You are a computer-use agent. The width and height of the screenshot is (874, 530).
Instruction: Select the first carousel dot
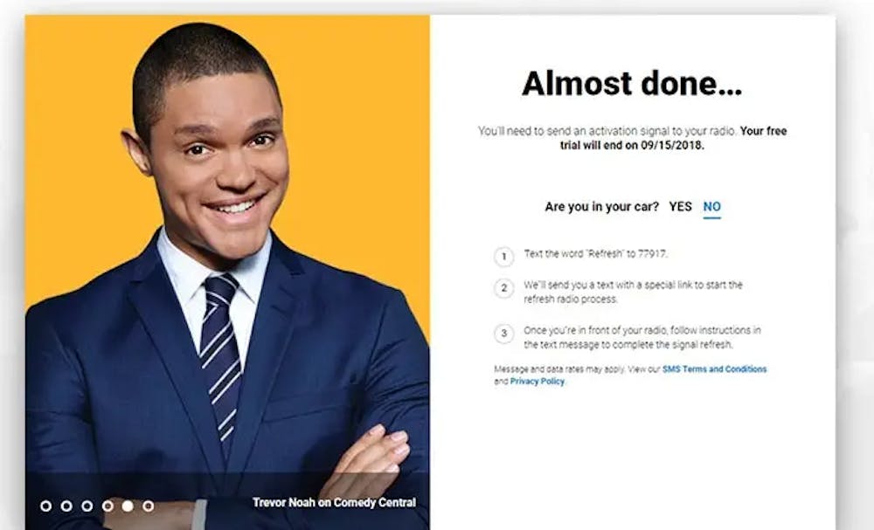(x=46, y=506)
